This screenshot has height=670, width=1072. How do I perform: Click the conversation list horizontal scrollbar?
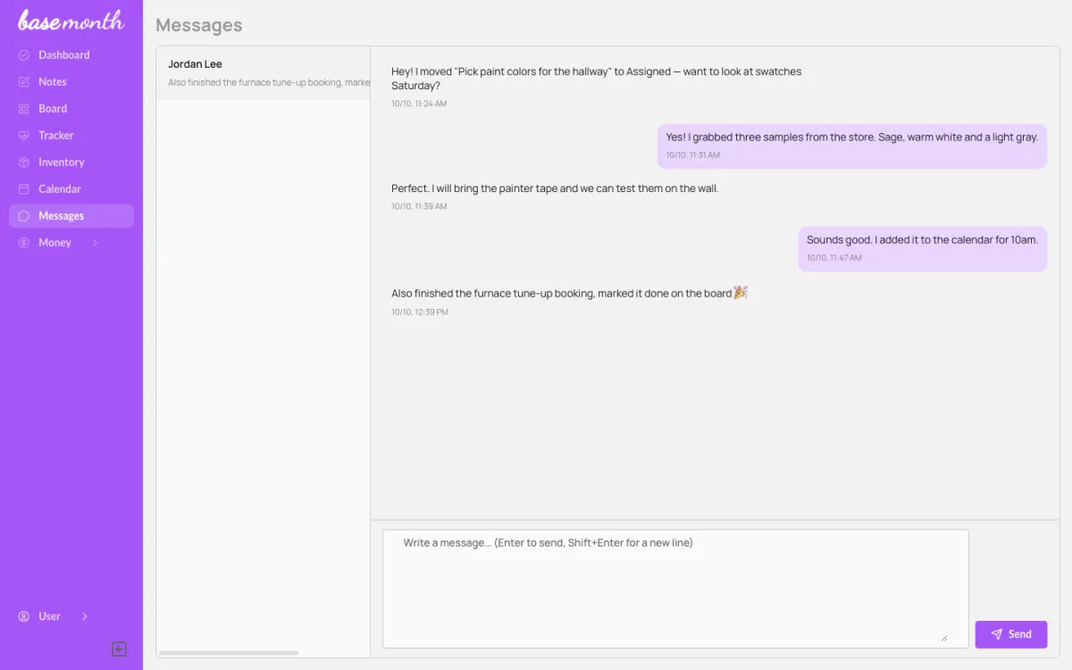coord(229,653)
